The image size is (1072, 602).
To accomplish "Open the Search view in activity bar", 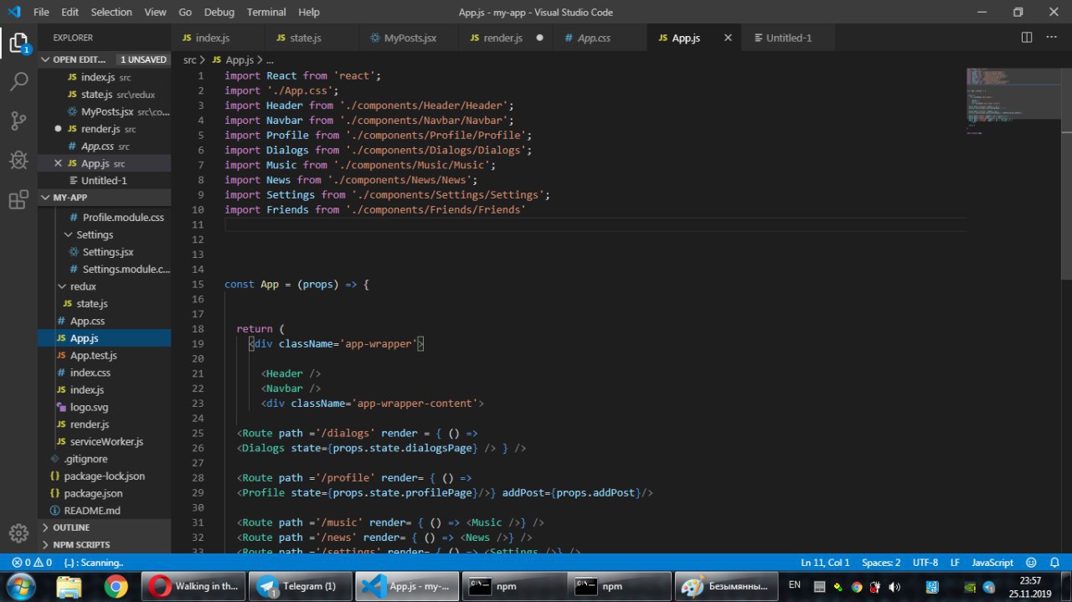I will [18, 82].
